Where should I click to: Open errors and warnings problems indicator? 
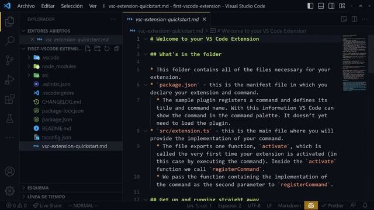click(x=16, y=205)
